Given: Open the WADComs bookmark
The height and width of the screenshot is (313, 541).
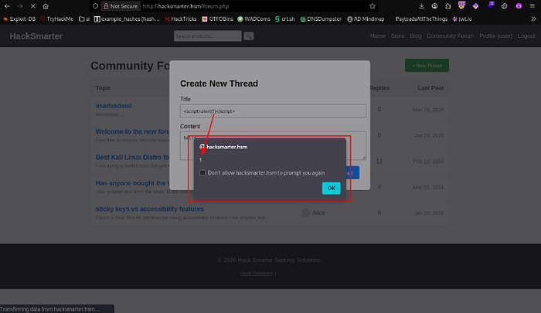Looking at the screenshot, I should click(253, 19).
